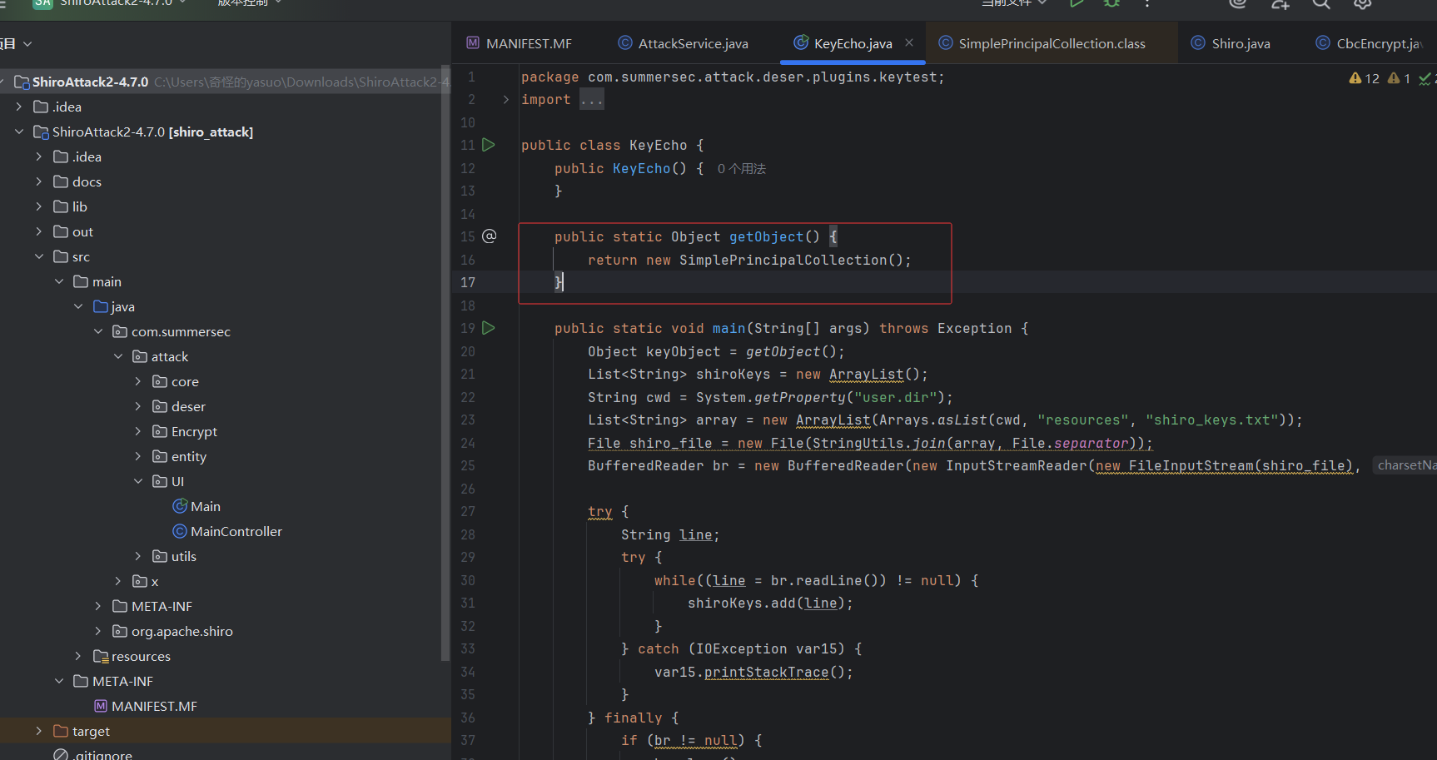Collapse the UI package node
This screenshot has width=1437, height=760.
(x=138, y=481)
